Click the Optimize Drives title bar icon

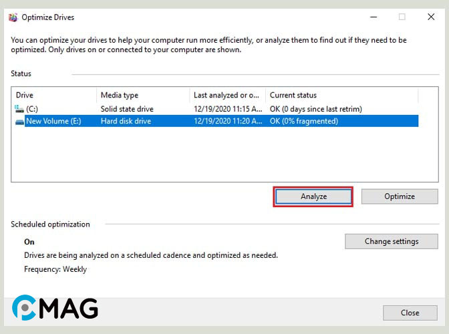coord(13,17)
